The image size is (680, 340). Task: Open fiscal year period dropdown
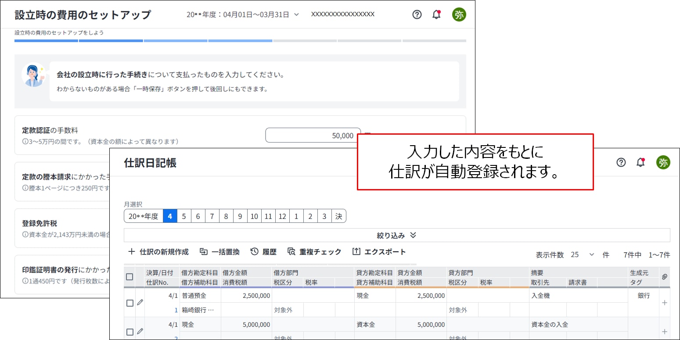point(243,14)
